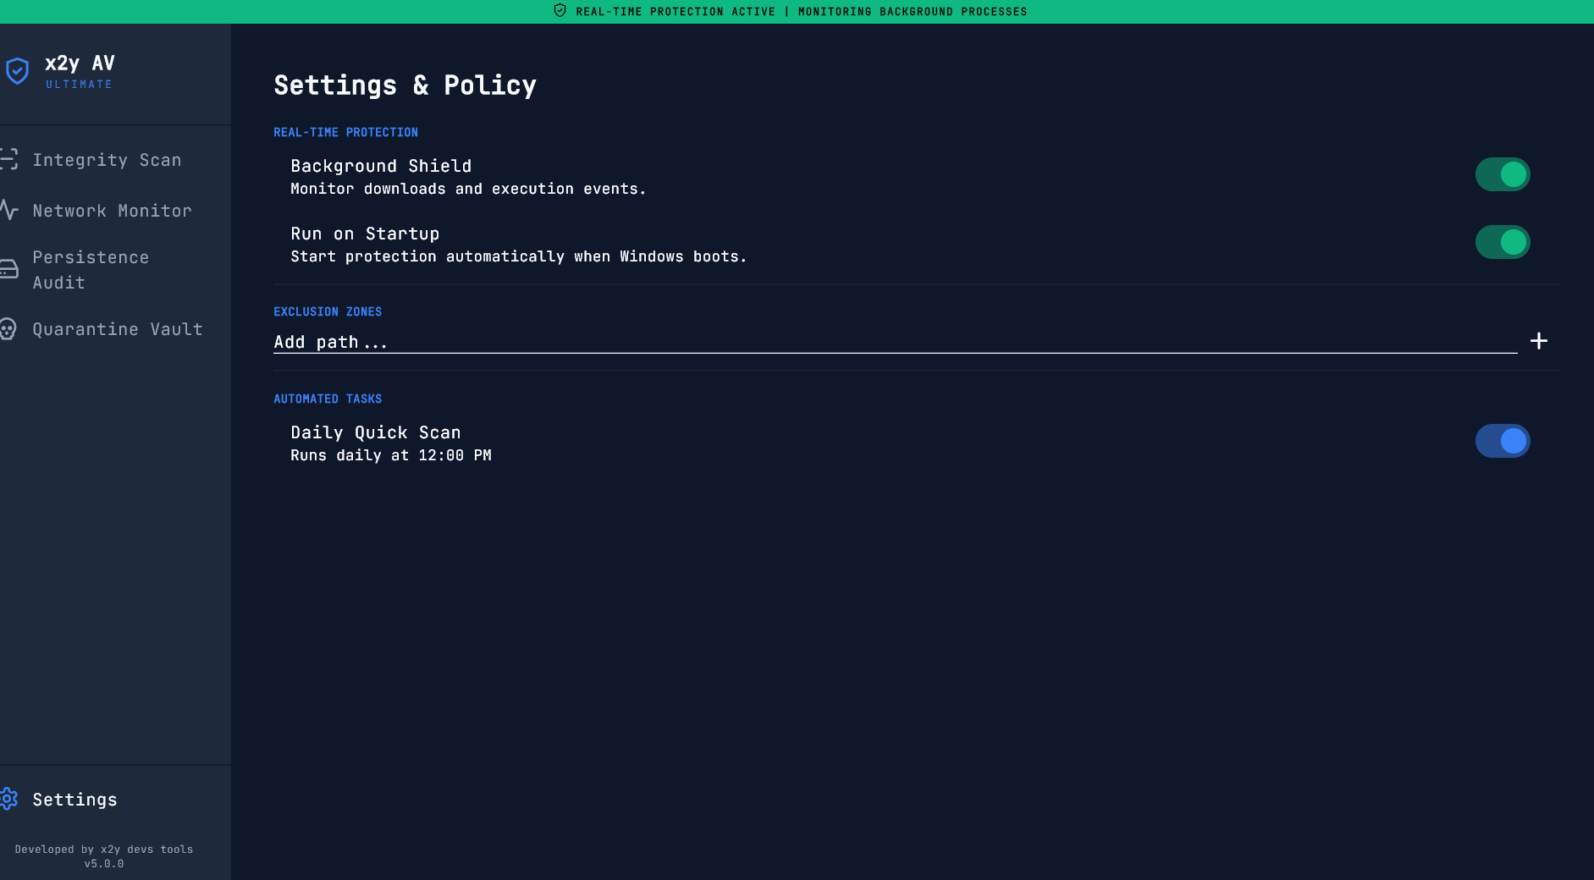Viewport: 1594px width, 880px height.
Task: Click the shield icon in the status bar
Action: (560, 11)
